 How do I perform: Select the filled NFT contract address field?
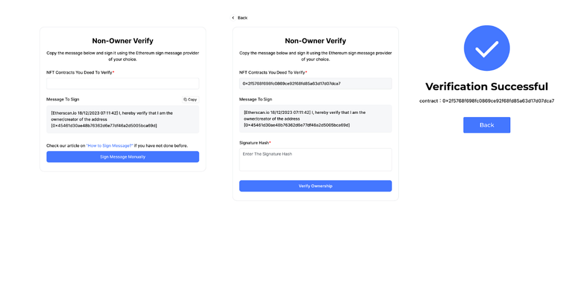316,83
